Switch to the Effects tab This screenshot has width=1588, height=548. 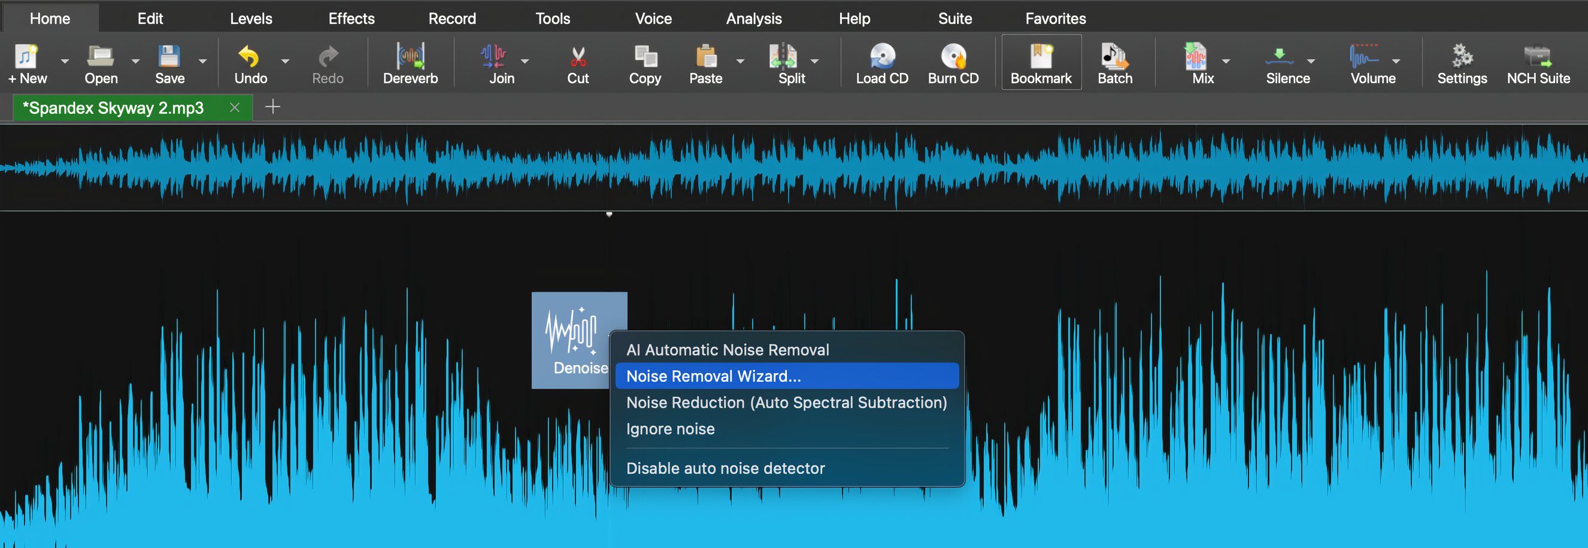[351, 18]
